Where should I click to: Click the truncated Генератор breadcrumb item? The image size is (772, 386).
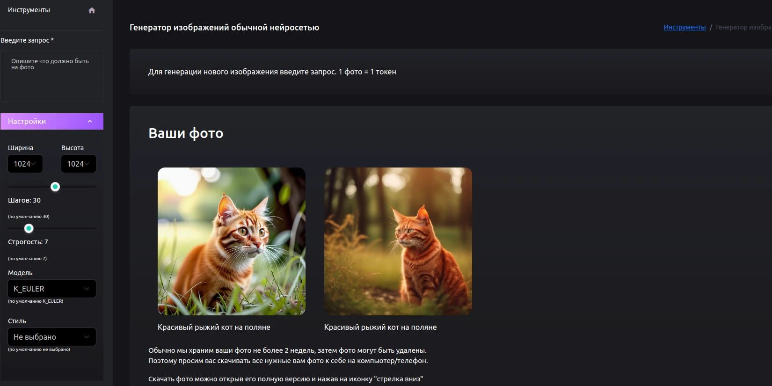click(x=743, y=27)
